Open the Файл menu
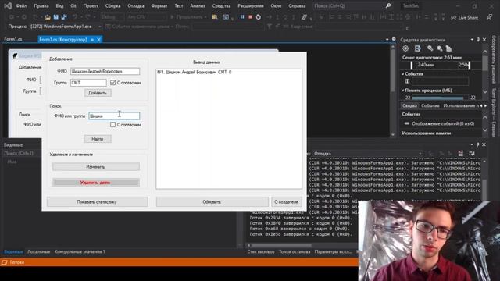The height and width of the screenshot is (281, 500). pos(21,5)
